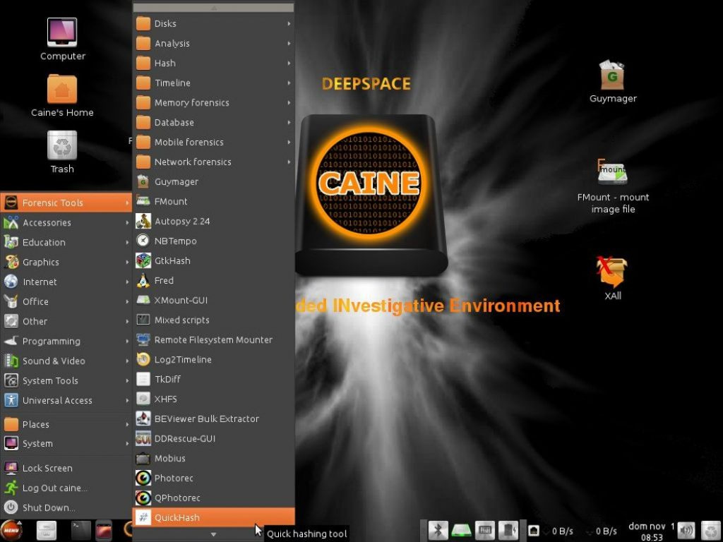The image size is (723, 542).
Task: Open the Trash desktop icon
Action: pos(62,146)
